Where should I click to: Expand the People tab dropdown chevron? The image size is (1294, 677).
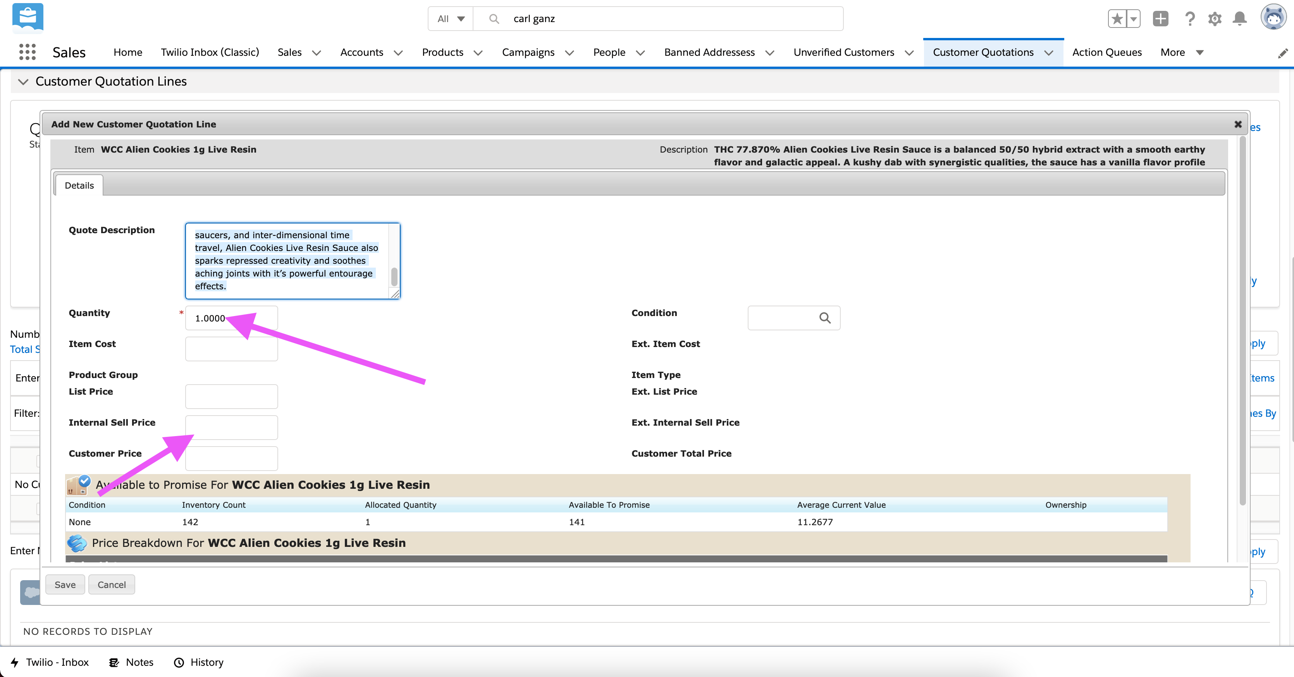[640, 53]
